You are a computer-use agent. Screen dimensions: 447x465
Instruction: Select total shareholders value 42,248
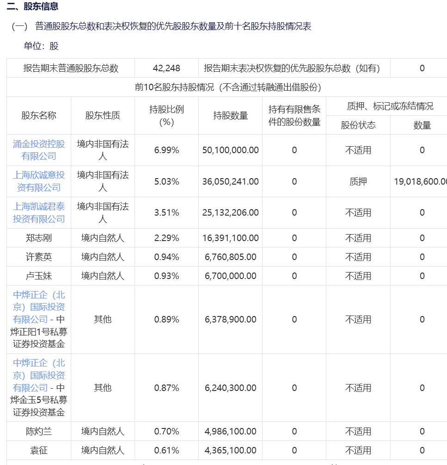(166, 68)
